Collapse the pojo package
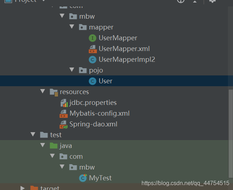Viewport: 233px width, 190px height. pos(72,70)
